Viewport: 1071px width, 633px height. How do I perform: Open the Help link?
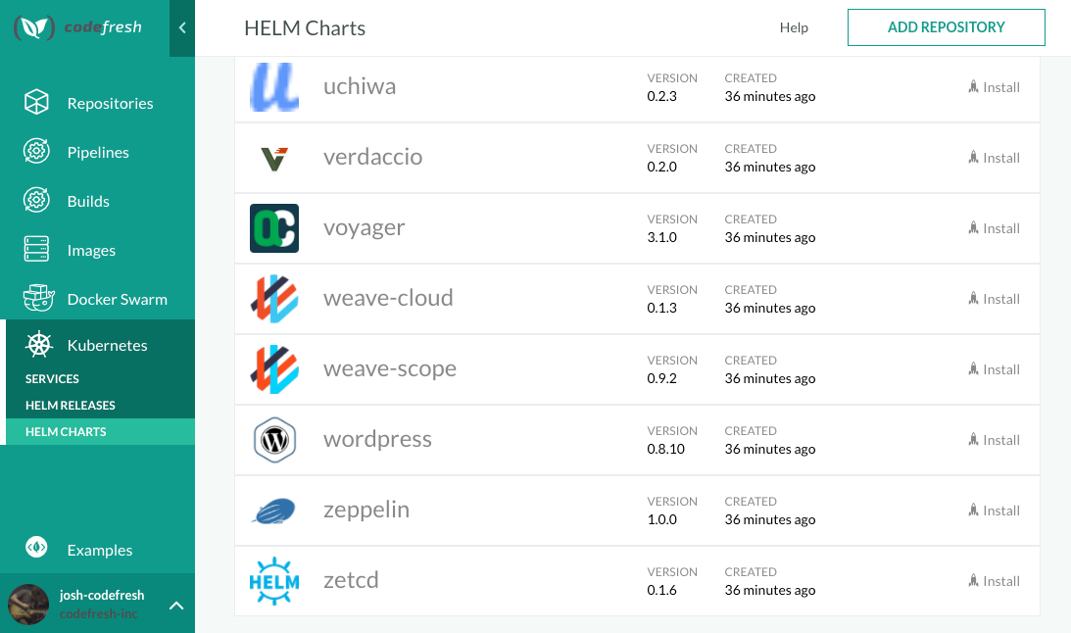coord(794,27)
